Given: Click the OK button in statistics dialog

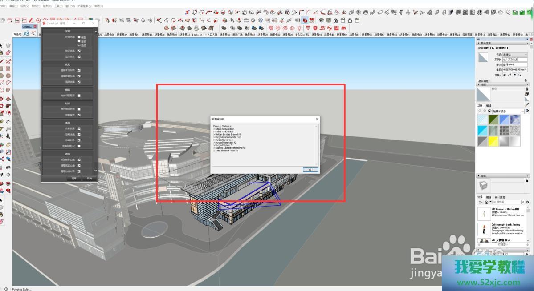Looking at the screenshot, I should click(310, 170).
